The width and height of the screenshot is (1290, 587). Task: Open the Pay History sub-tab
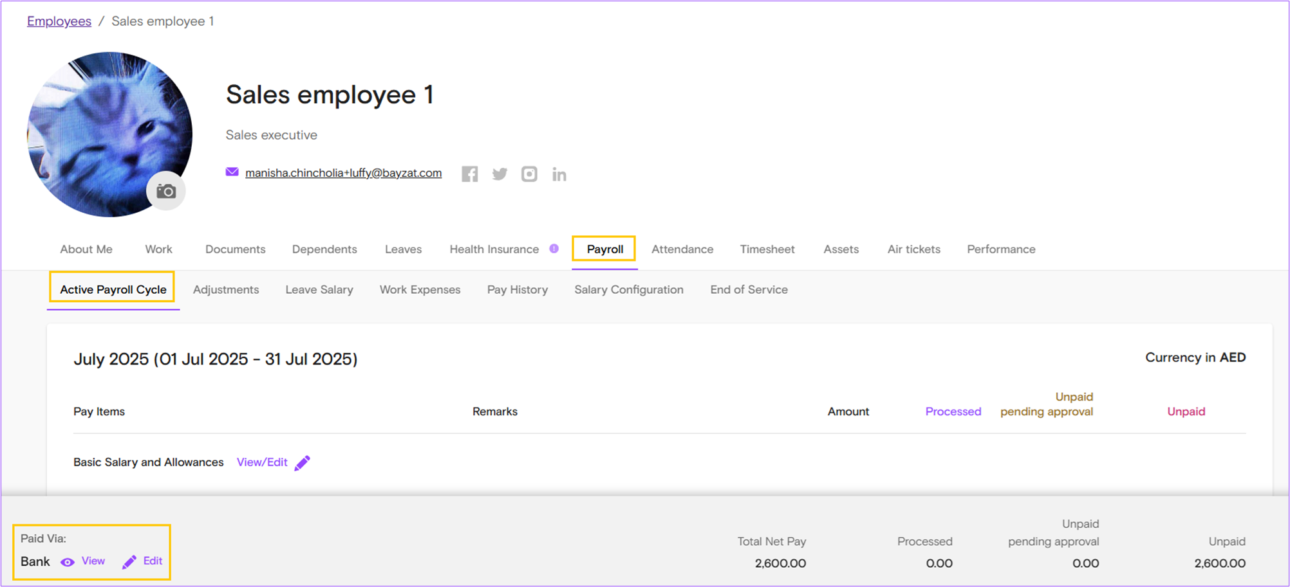[x=518, y=289]
